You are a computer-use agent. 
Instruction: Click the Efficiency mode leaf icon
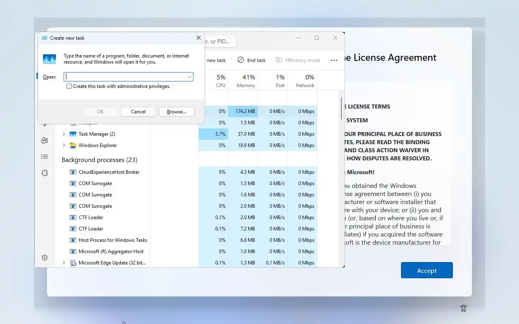(x=279, y=60)
